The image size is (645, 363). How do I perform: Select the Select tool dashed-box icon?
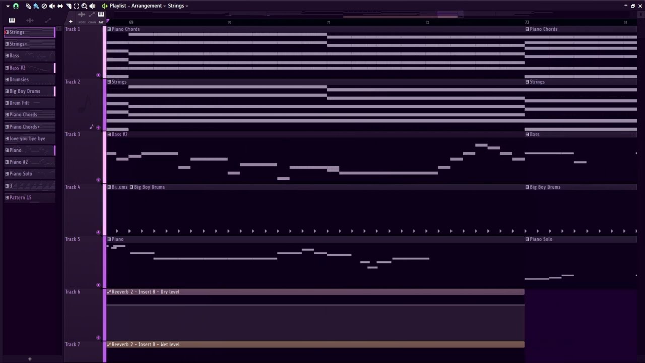[76, 6]
